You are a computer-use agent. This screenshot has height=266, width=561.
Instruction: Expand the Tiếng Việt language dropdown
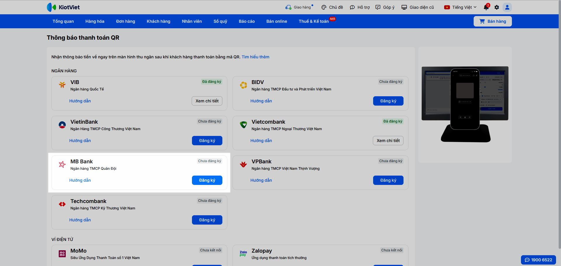pyautogui.click(x=460, y=7)
